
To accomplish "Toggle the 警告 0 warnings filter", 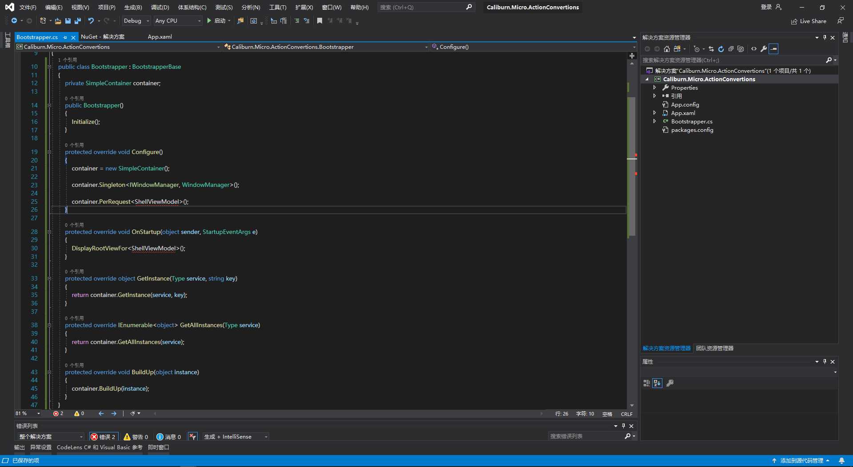I will point(136,437).
